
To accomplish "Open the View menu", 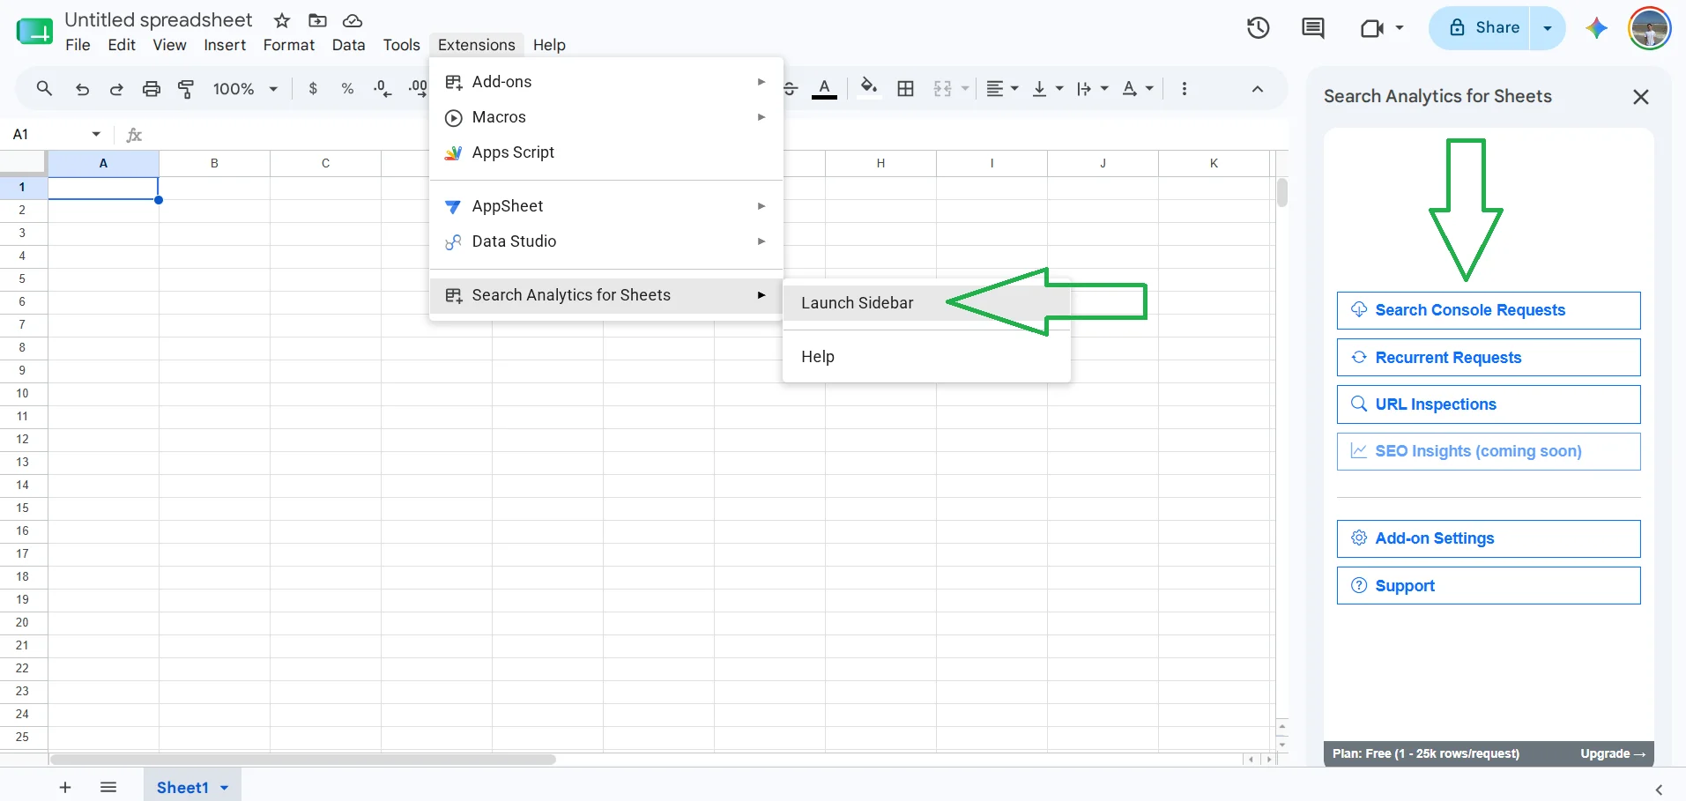I will (x=169, y=45).
